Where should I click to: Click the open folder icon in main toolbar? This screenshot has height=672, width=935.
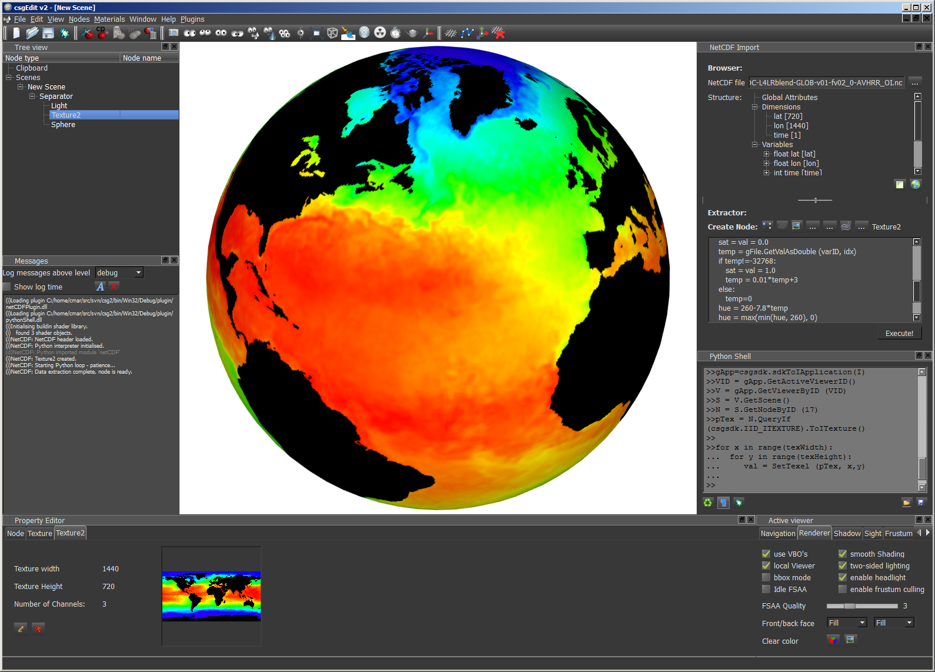point(32,33)
